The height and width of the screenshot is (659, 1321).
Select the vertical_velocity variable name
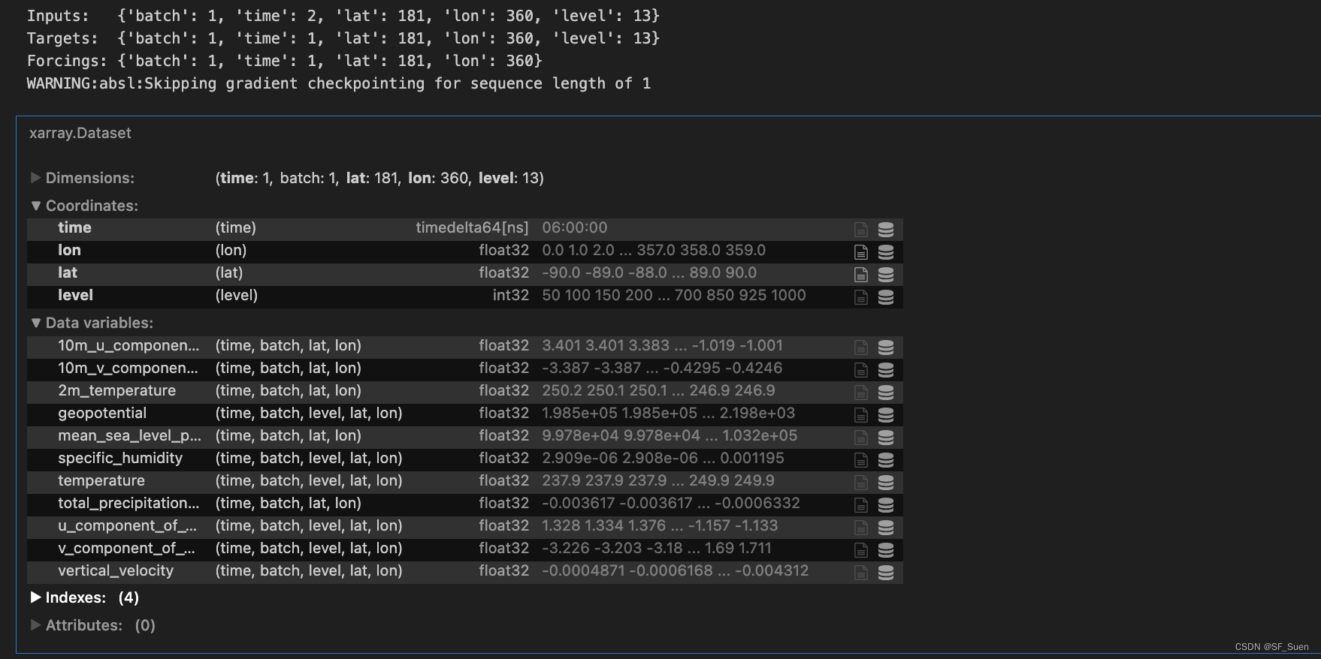tap(116, 570)
